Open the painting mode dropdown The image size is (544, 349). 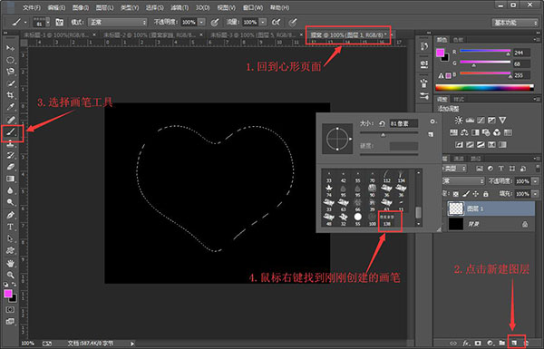[118, 22]
